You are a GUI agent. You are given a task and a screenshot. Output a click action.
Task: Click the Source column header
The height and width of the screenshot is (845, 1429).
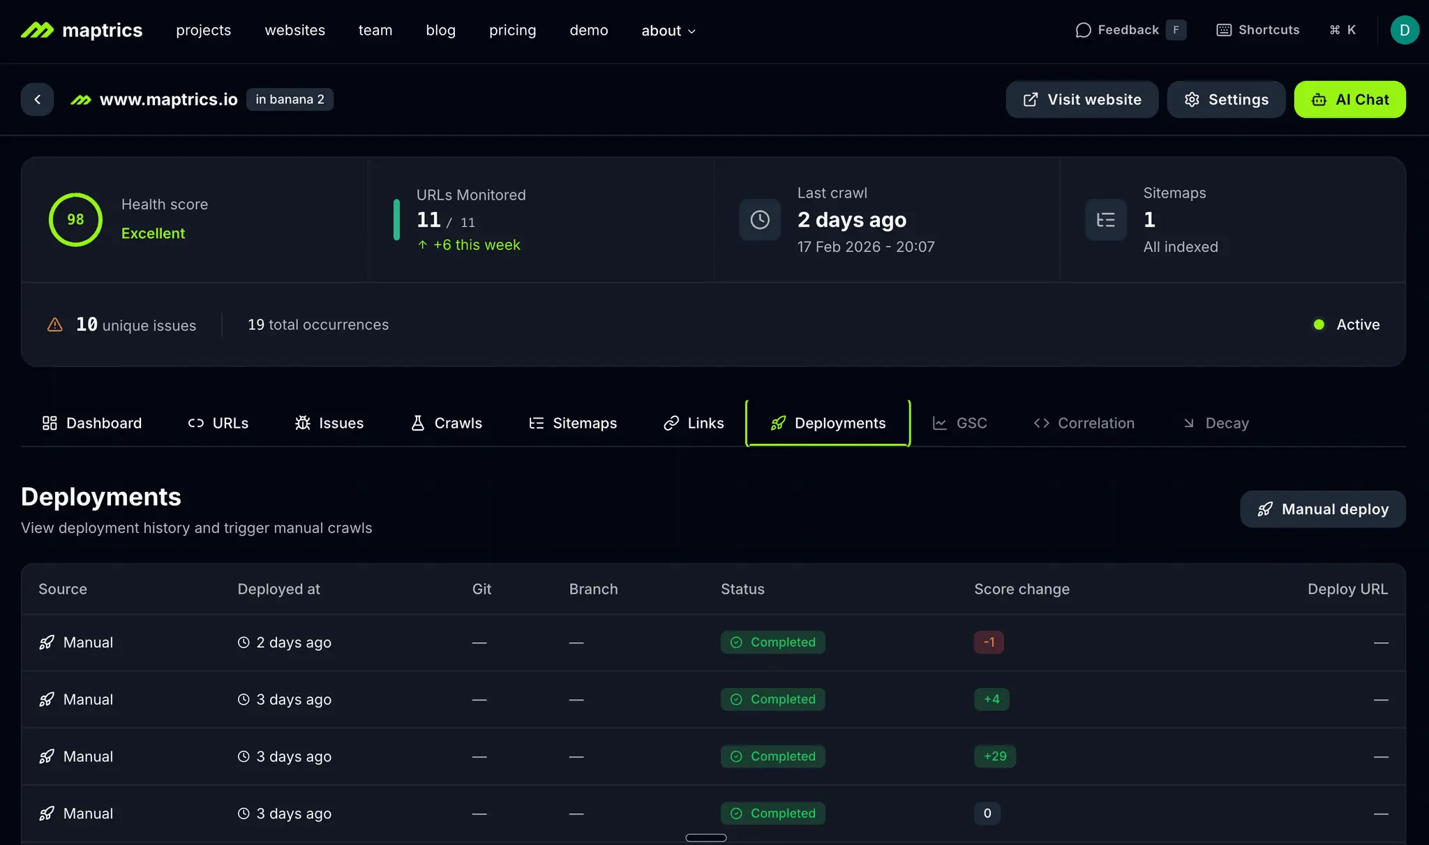pyautogui.click(x=63, y=589)
